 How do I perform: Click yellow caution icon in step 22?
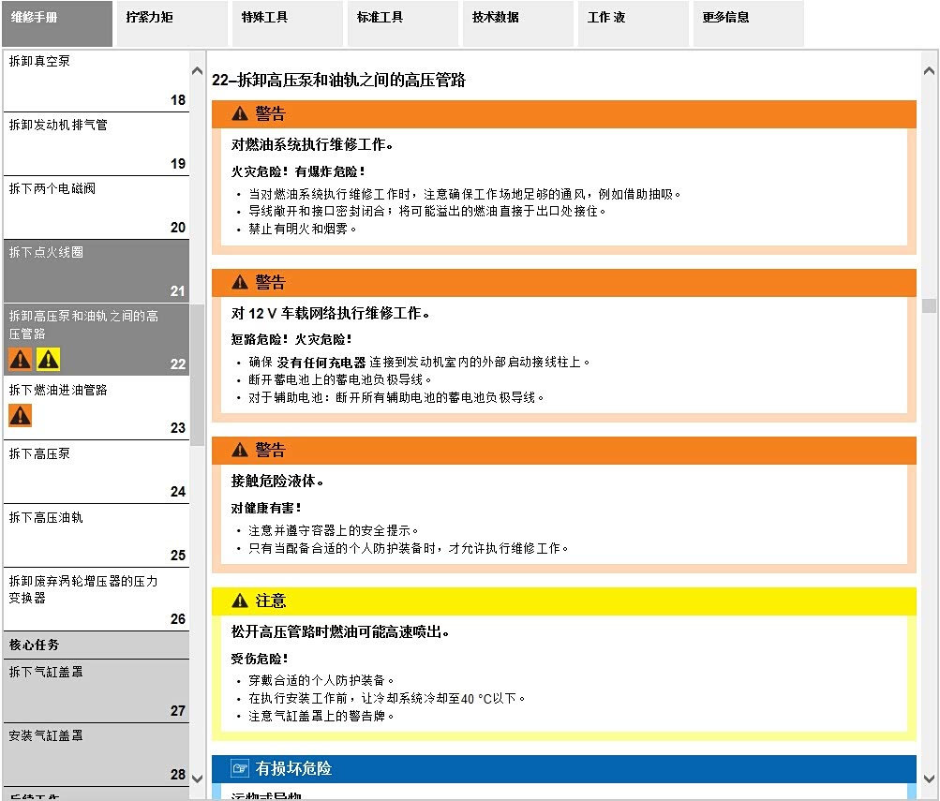pos(48,359)
